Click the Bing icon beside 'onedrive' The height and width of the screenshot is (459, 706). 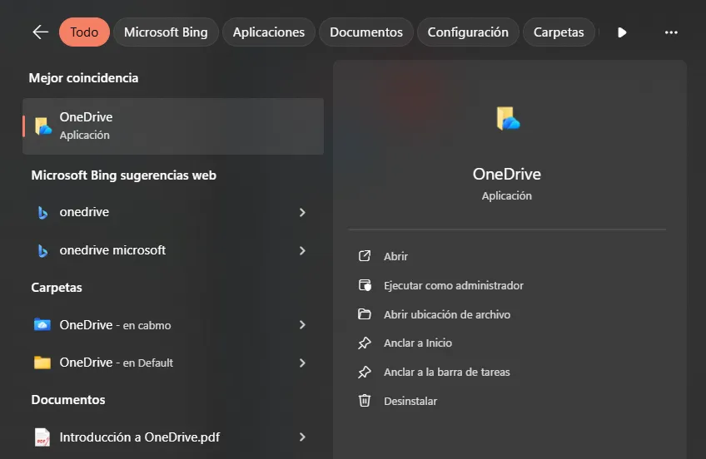pos(42,212)
